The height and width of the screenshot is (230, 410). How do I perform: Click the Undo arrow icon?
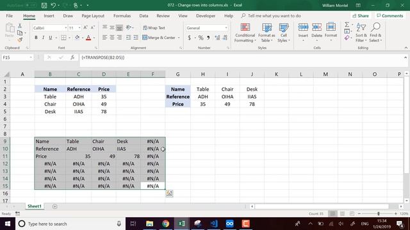53,5
